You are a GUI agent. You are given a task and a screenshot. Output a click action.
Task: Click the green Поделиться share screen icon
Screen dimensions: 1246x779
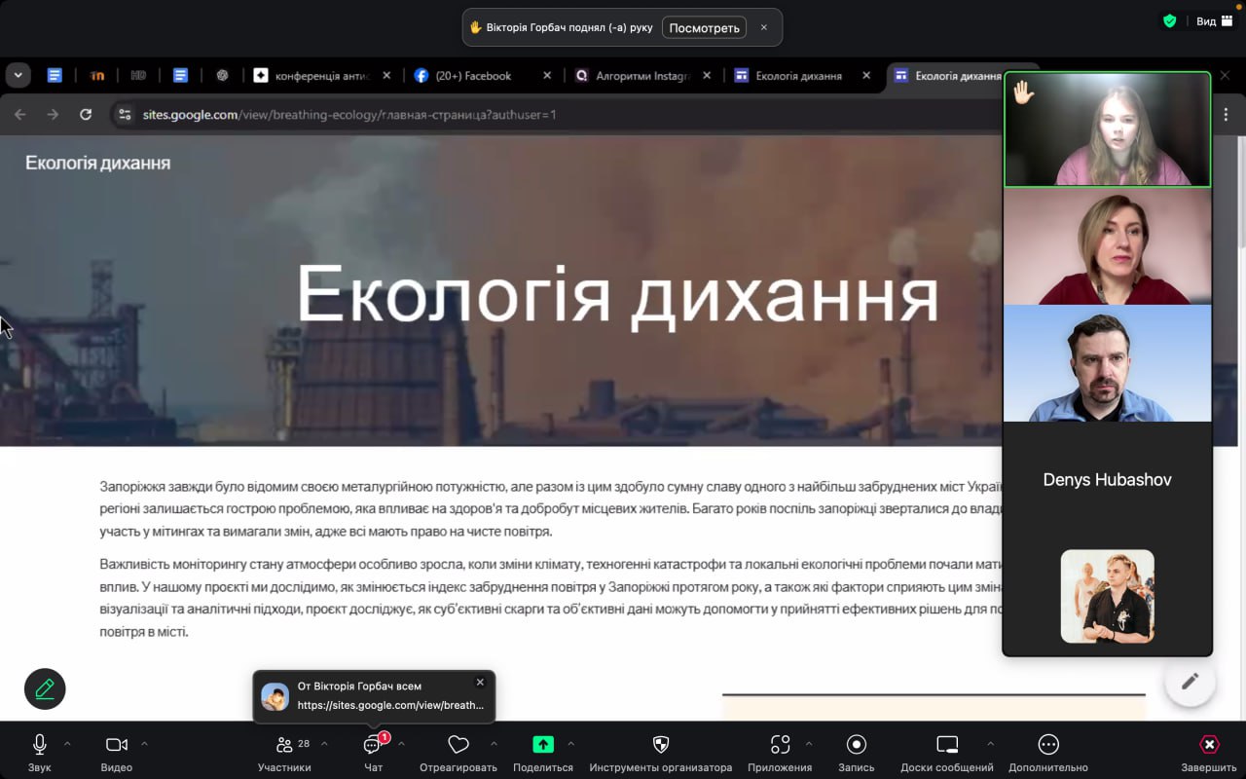tap(543, 745)
